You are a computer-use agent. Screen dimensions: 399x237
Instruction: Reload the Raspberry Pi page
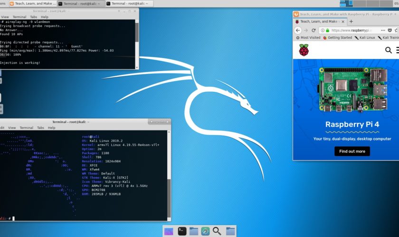(x=313, y=30)
